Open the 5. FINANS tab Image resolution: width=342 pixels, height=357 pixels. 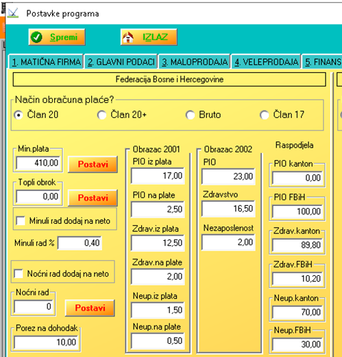322,62
